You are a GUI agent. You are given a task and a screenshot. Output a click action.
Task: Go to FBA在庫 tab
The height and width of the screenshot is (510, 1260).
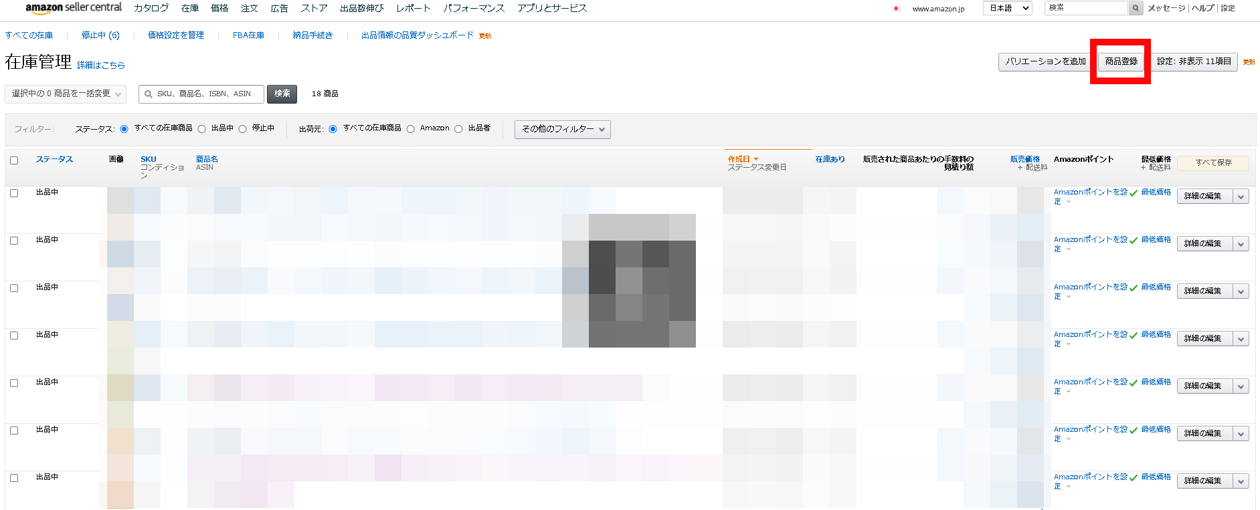point(248,35)
